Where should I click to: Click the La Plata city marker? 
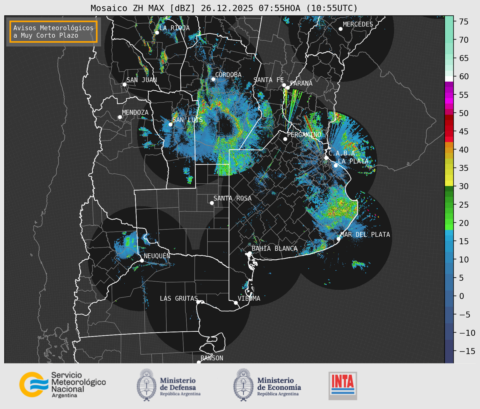pyautogui.click(x=336, y=166)
